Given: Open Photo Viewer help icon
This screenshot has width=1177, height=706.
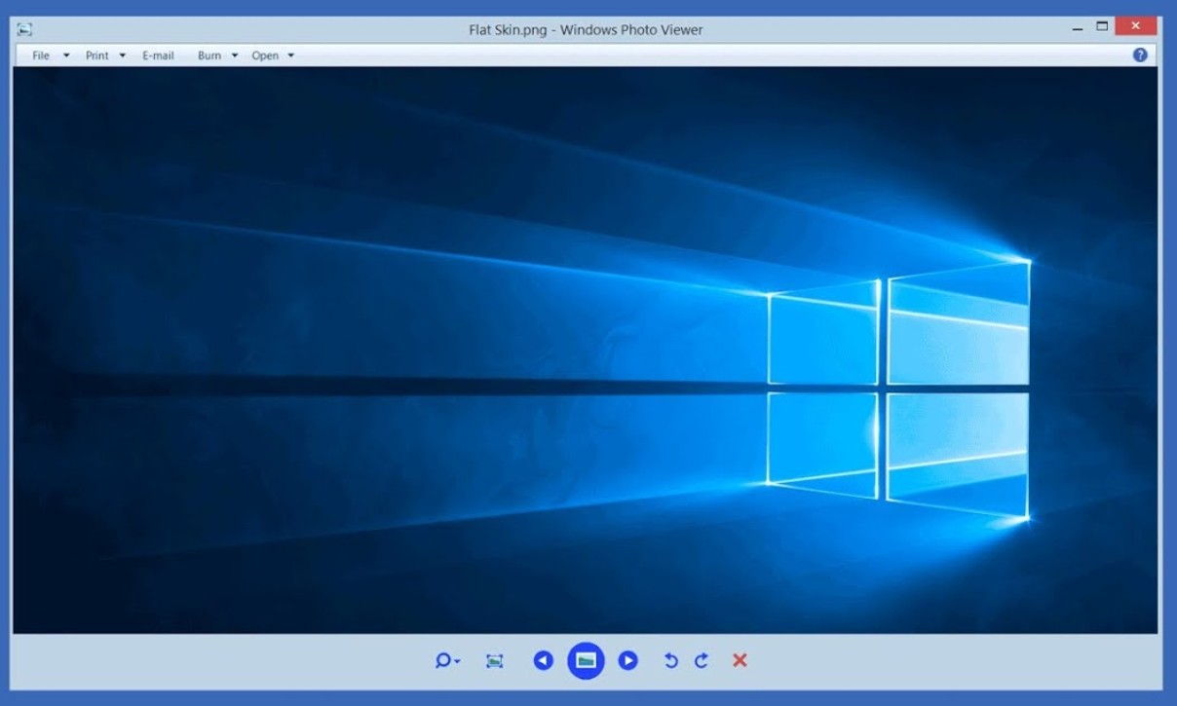Looking at the screenshot, I should click(x=1140, y=55).
